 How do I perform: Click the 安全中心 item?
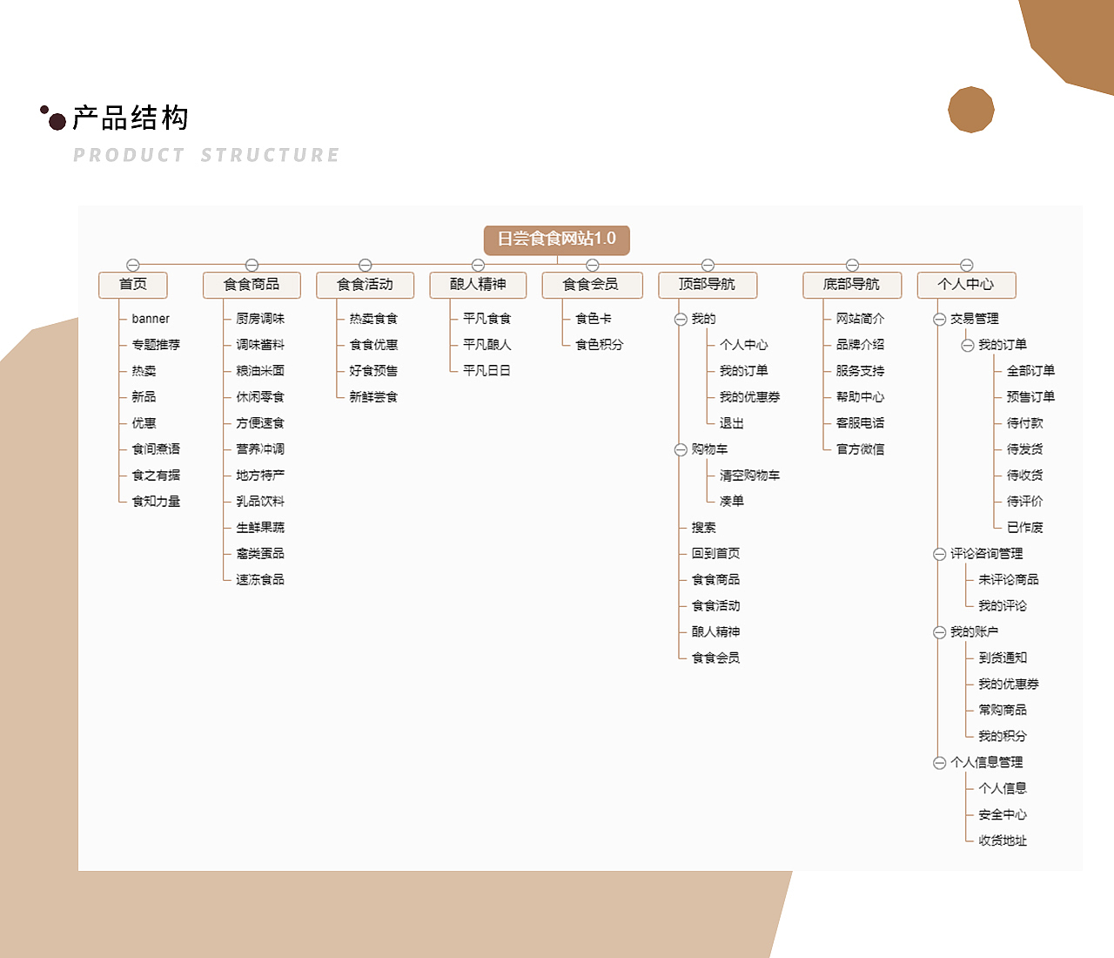click(x=1003, y=815)
